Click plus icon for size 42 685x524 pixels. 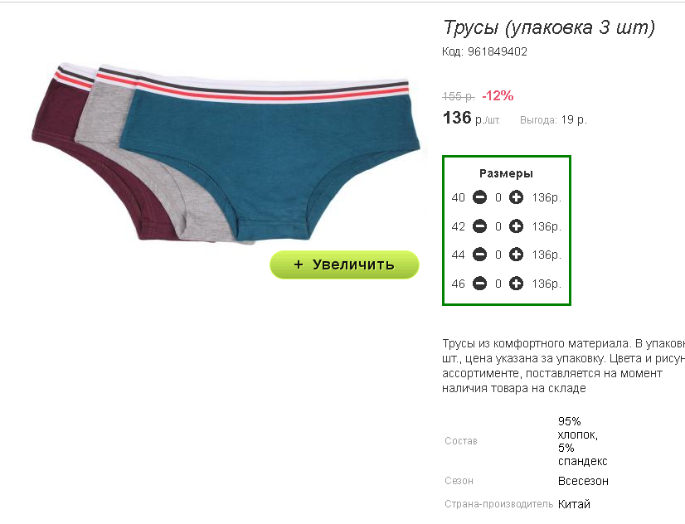point(516,226)
